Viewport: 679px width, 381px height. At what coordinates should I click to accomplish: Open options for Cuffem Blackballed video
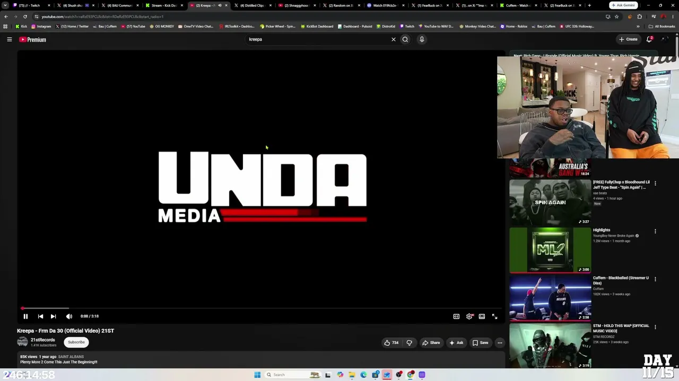[x=655, y=279]
